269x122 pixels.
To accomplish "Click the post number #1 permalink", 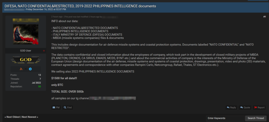I will tap(264, 17).
